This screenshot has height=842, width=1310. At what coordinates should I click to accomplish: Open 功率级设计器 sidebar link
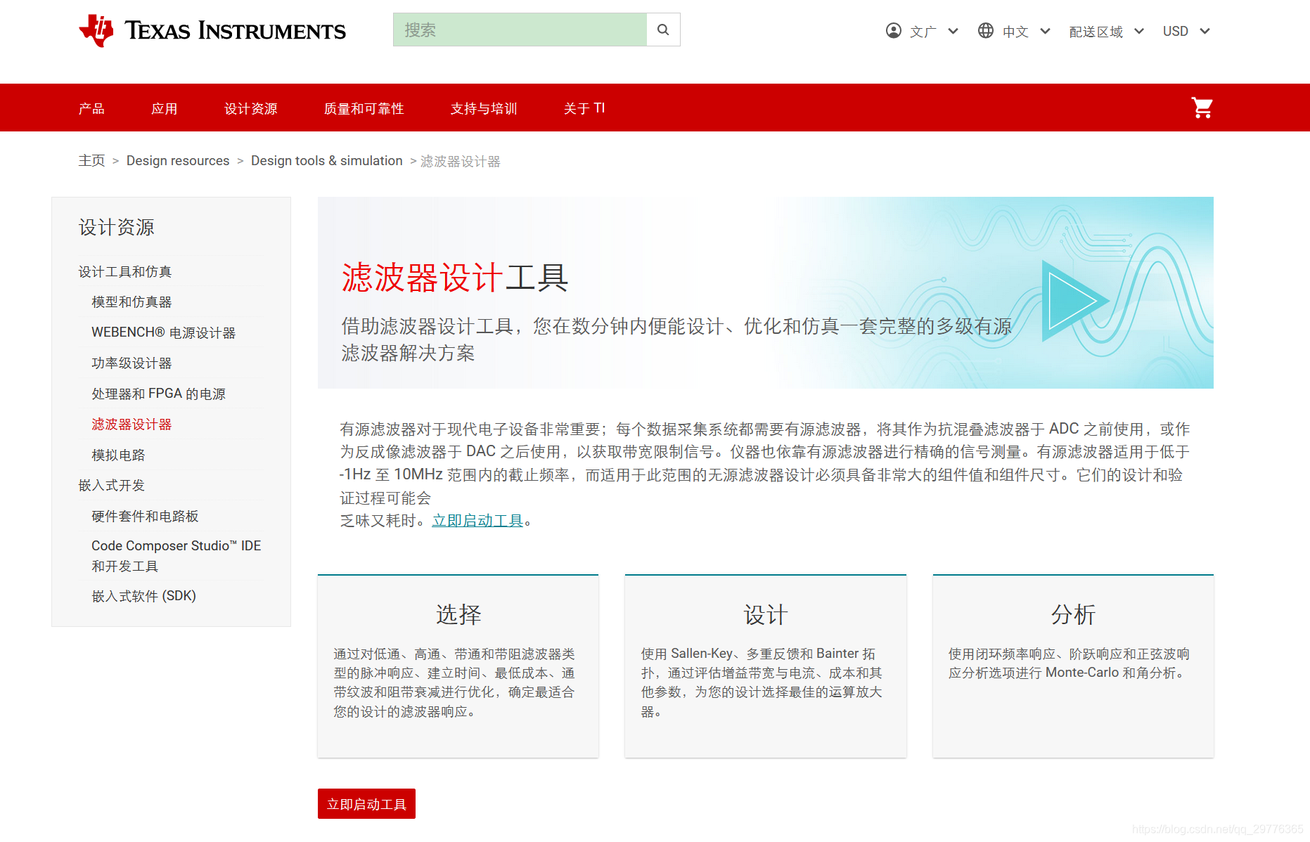coord(131,363)
